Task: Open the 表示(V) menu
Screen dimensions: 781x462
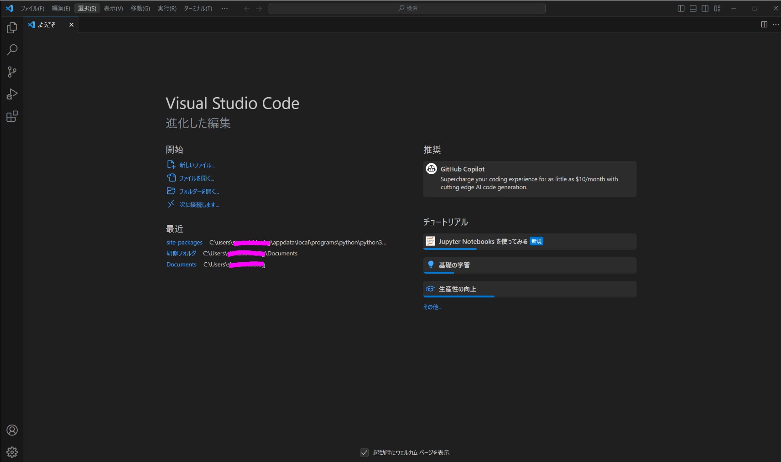Action: [x=113, y=8]
